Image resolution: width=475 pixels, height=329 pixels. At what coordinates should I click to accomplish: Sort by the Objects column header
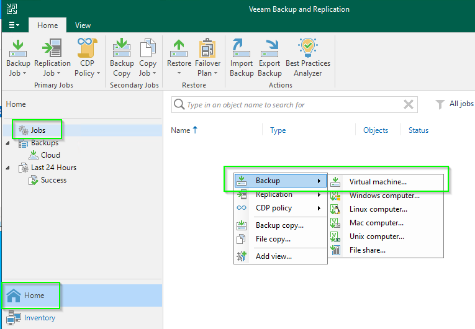376,130
